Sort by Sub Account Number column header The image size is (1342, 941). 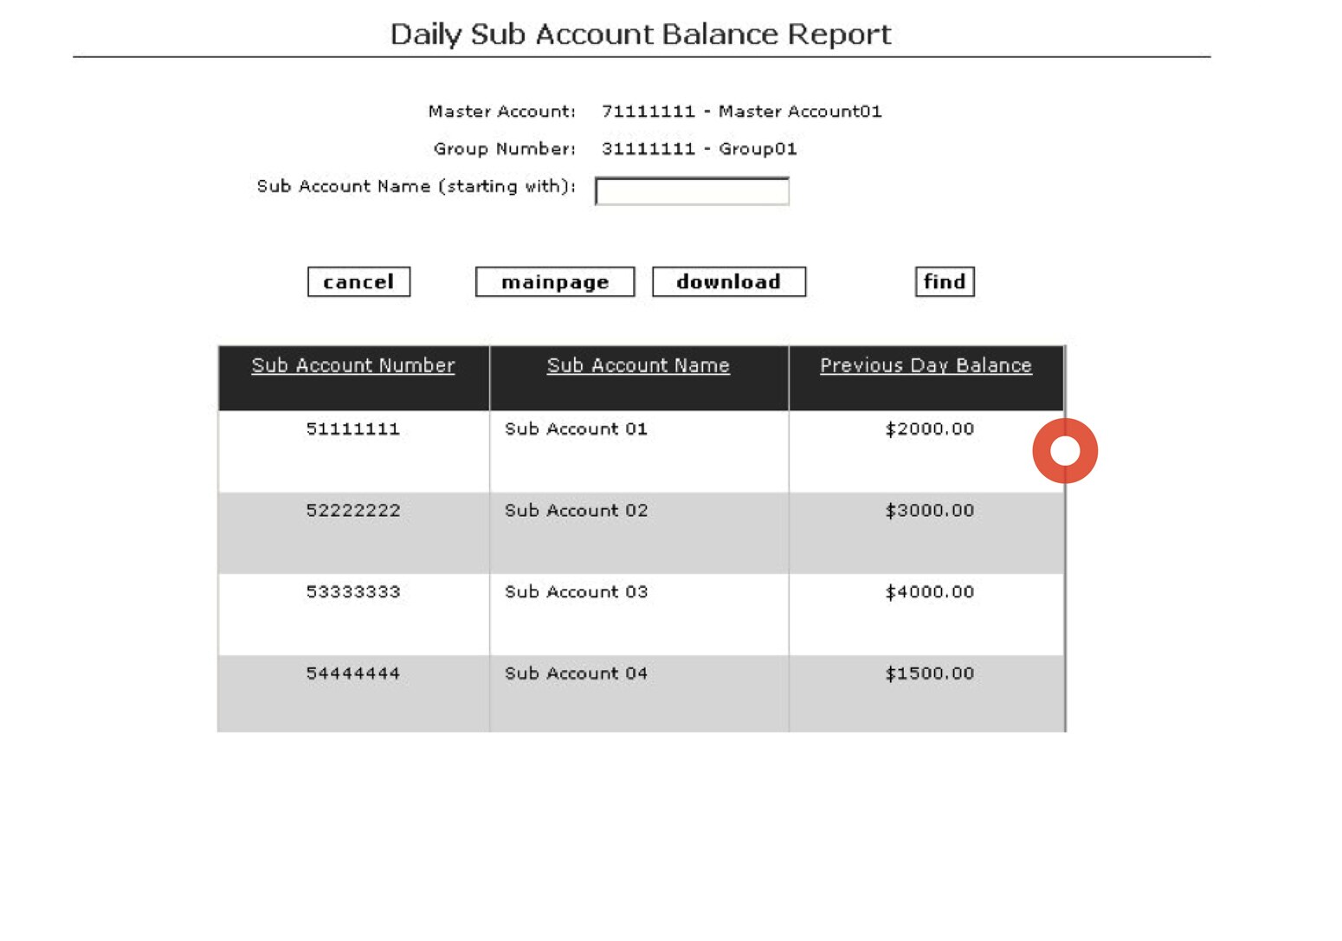click(352, 365)
